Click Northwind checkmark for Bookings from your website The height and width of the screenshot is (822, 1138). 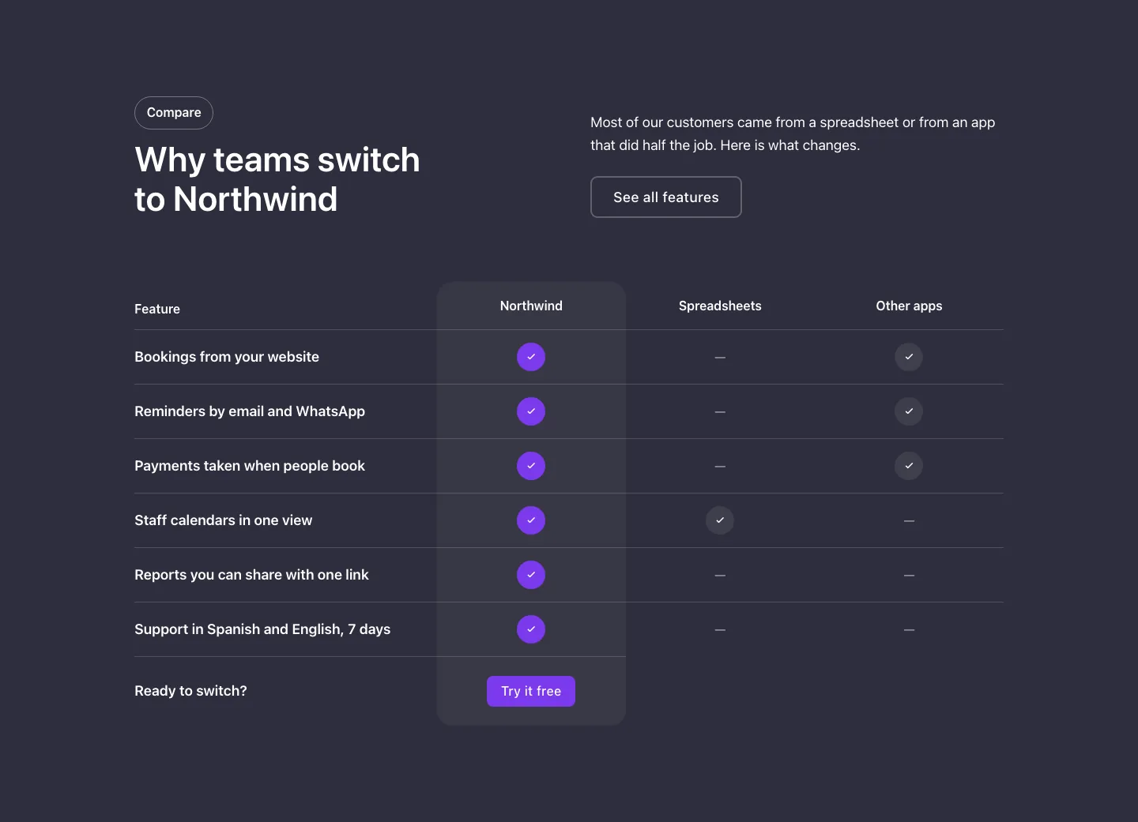531,357
